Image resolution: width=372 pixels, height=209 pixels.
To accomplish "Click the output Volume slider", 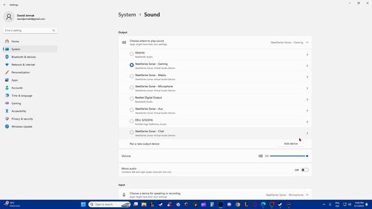I will tap(289, 156).
